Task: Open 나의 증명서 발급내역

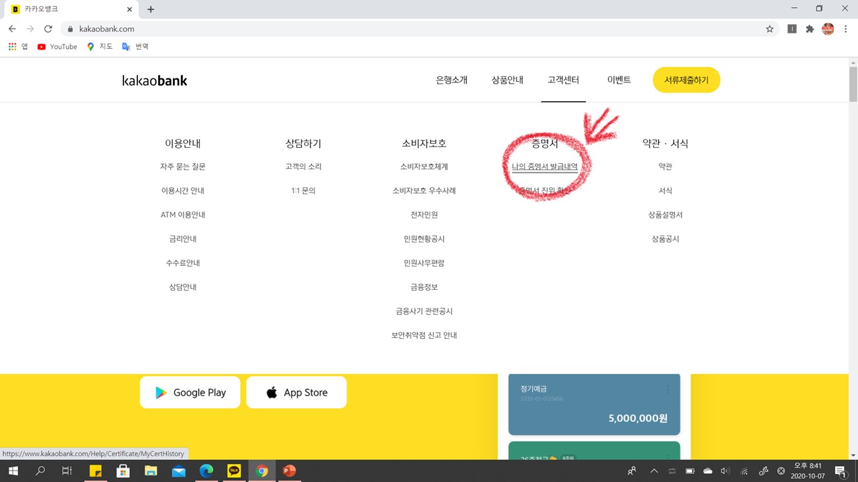Action: [545, 167]
